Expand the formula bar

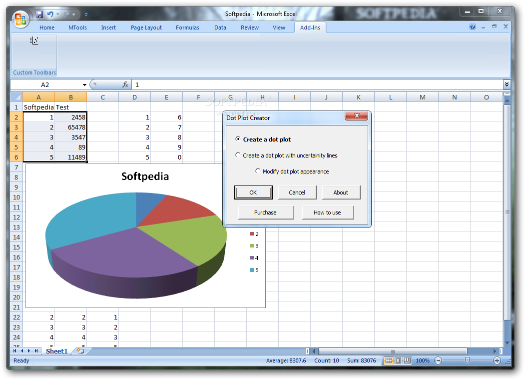[x=507, y=84]
